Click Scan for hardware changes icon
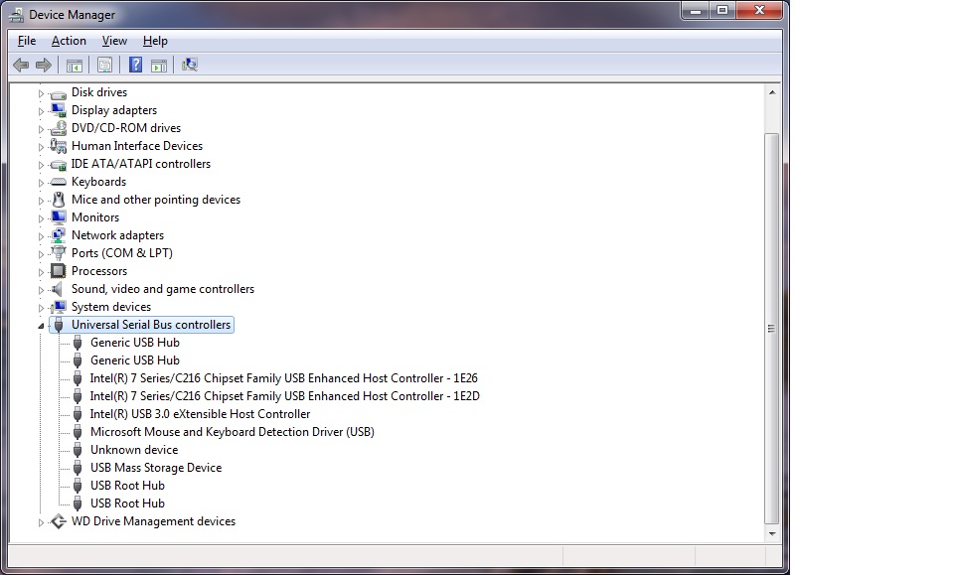The image size is (954, 575). pyautogui.click(x=190, y=65)
